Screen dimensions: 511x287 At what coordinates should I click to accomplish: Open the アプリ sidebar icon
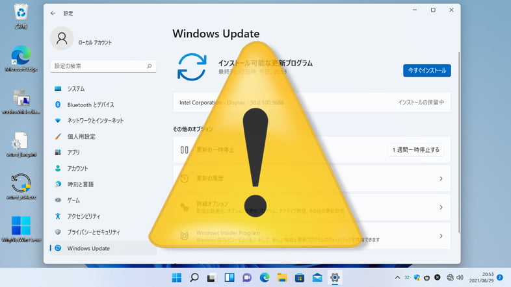pos(58,153)
